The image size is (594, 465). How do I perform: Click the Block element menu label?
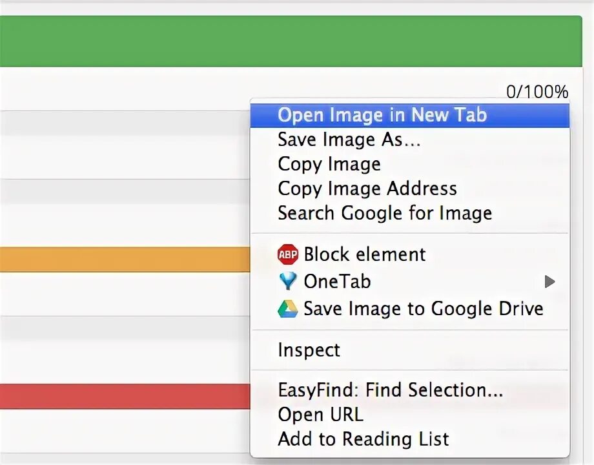[365, 254]
